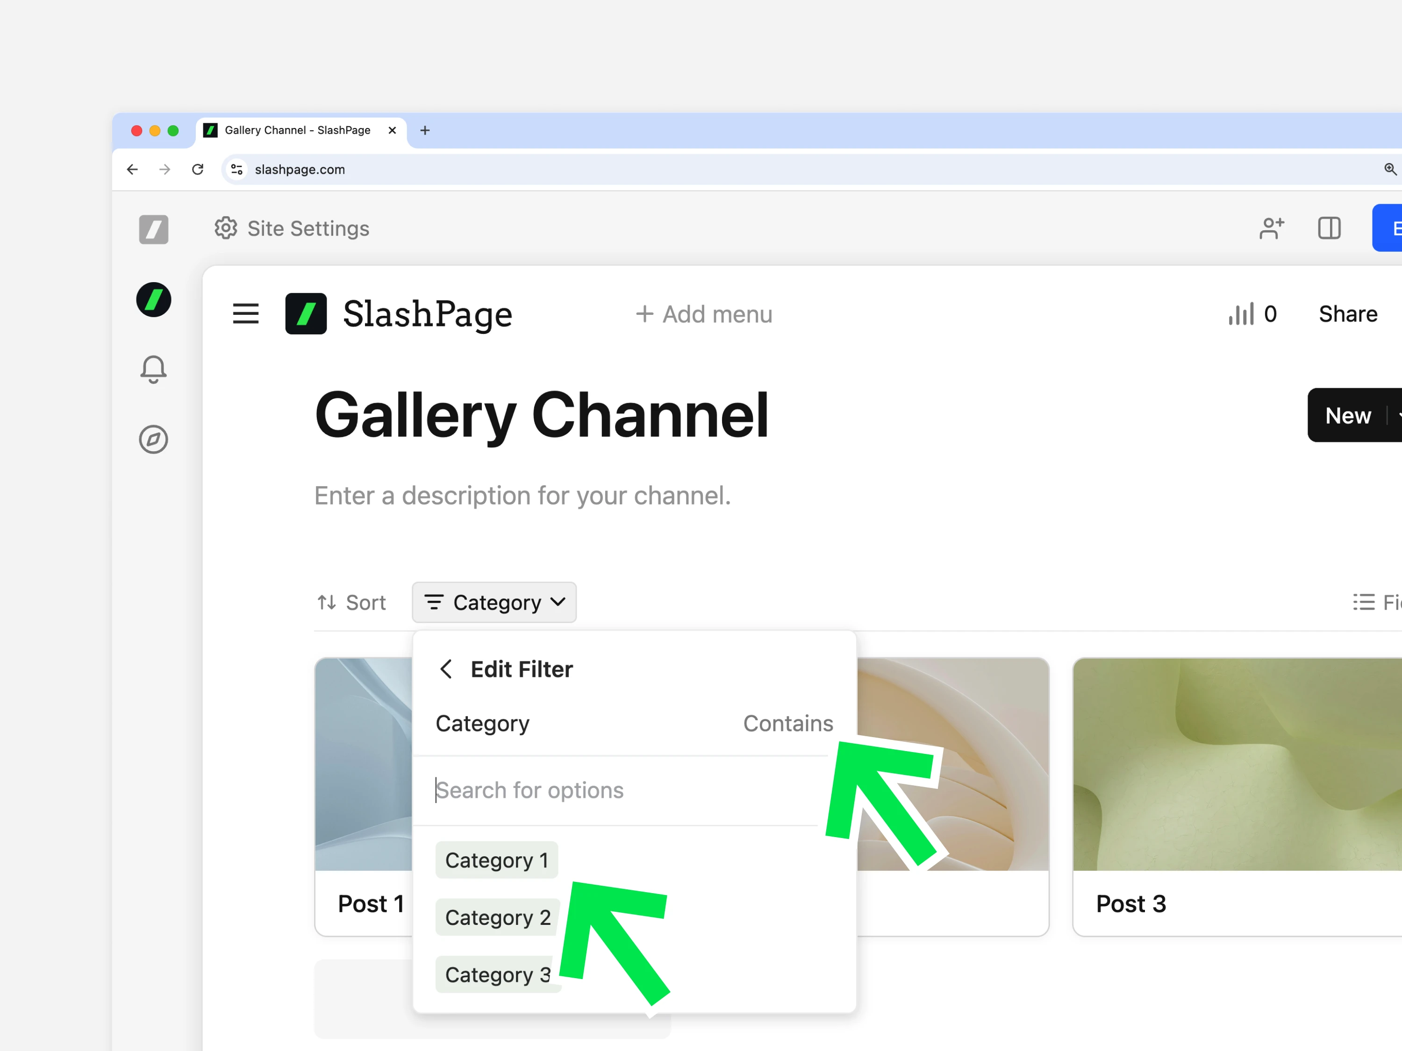This screenshot has width=1402, height=1051.
Task: Select Category 3 option
Action: click(x=498, y=974)
